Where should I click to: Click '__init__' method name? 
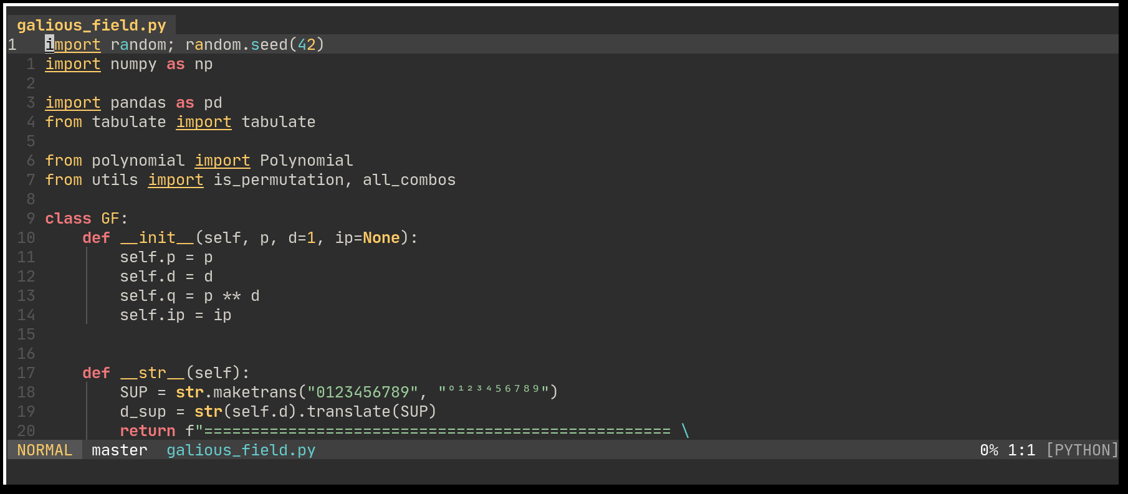[x=157, y=238]
